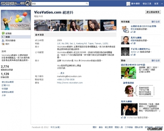Click 訂閱 RSS link in sidebar
The image size is (164, 131).
[6, 85]
